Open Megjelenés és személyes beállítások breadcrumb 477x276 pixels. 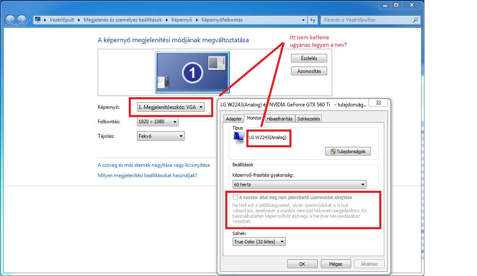tap(123, 20)
